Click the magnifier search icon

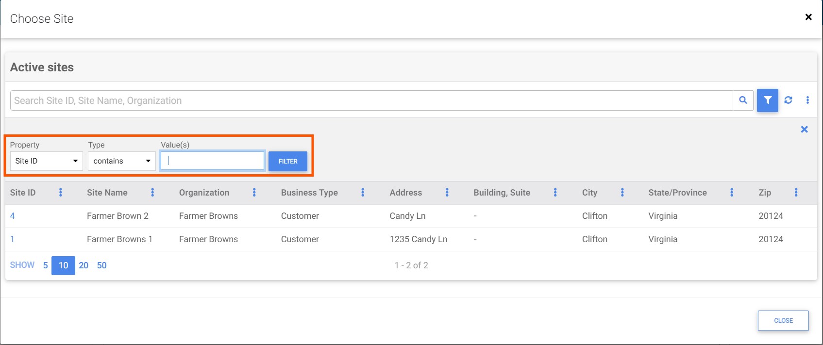[x=743, y=100]
